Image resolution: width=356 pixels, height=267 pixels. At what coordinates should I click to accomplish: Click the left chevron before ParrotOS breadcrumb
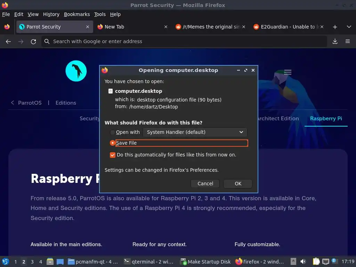[13, 103]
